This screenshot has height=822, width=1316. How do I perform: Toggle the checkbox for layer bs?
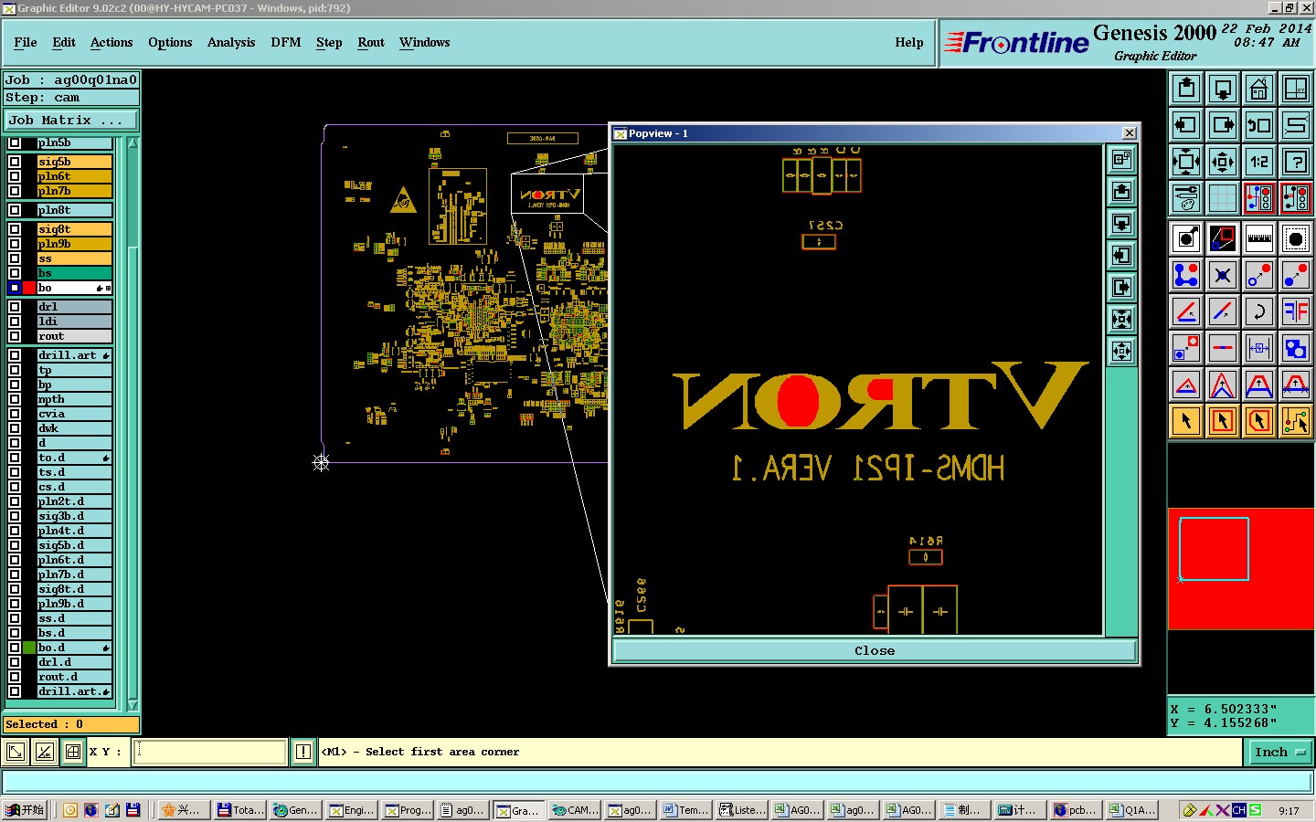click(15, 273)
